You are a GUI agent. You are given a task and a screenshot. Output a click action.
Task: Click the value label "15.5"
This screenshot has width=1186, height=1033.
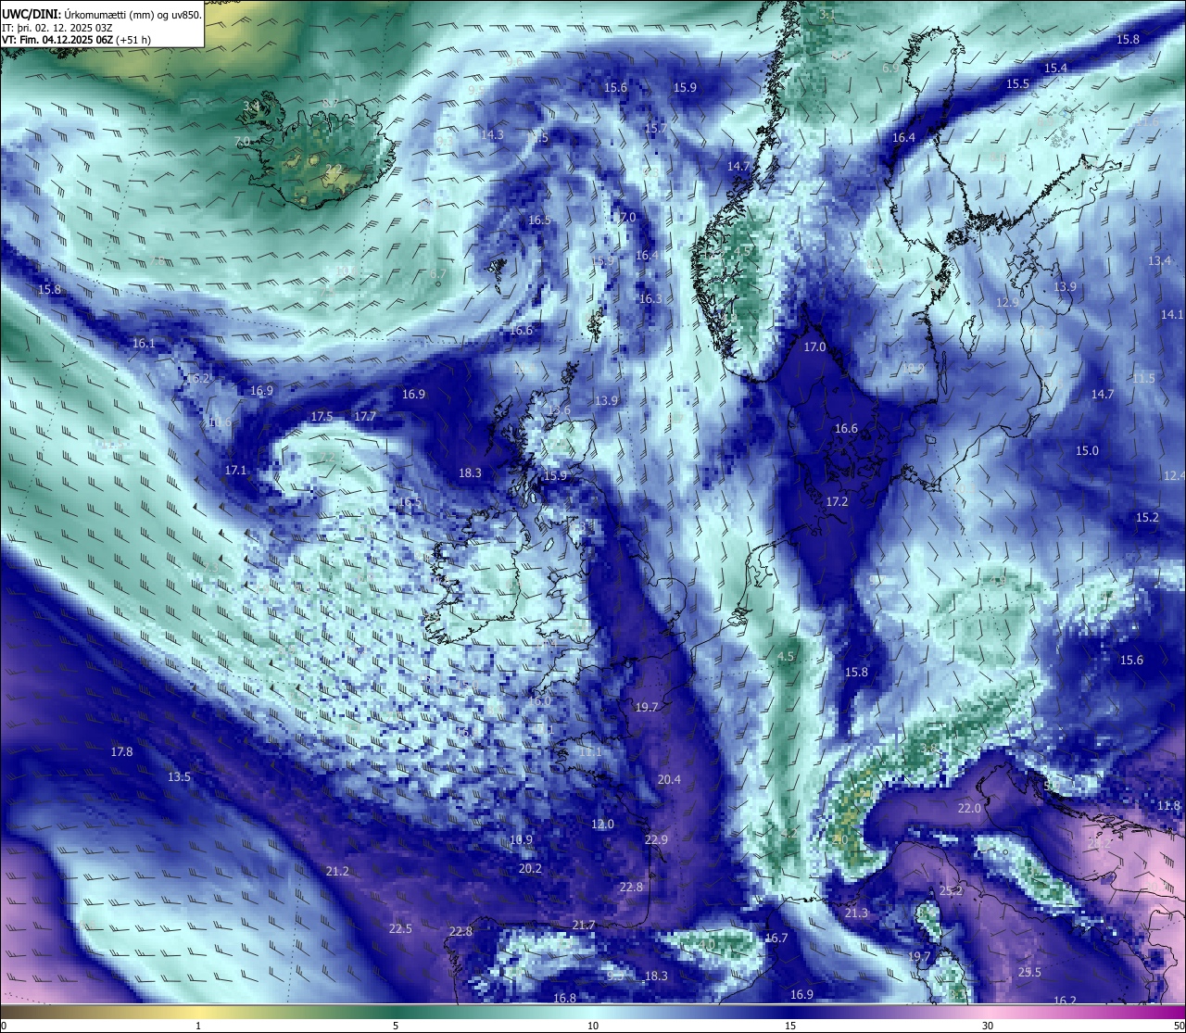tap(1017, 84)
